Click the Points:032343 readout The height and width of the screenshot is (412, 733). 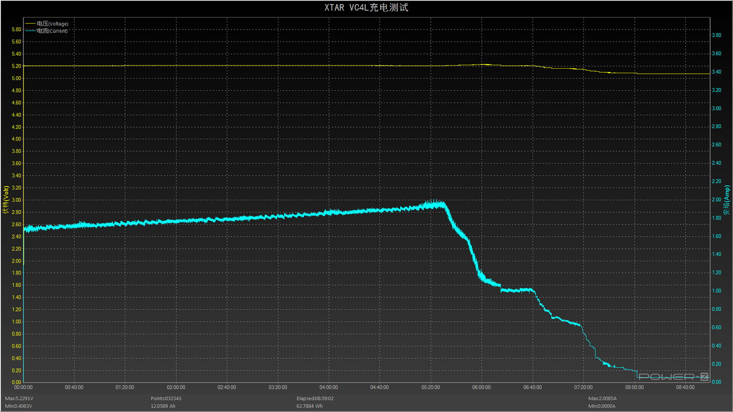click(166, 398)
